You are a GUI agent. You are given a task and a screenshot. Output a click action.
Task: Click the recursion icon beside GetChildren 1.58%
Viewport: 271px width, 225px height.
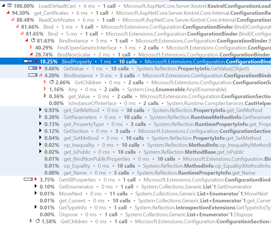pos(37,221)
